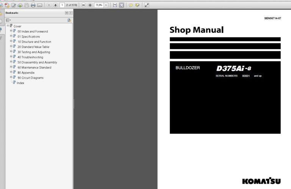Viewport: 291px width, 189px height.
Task: Toggle the Fit One Full Page icon
Action: (x=122, y=5)
